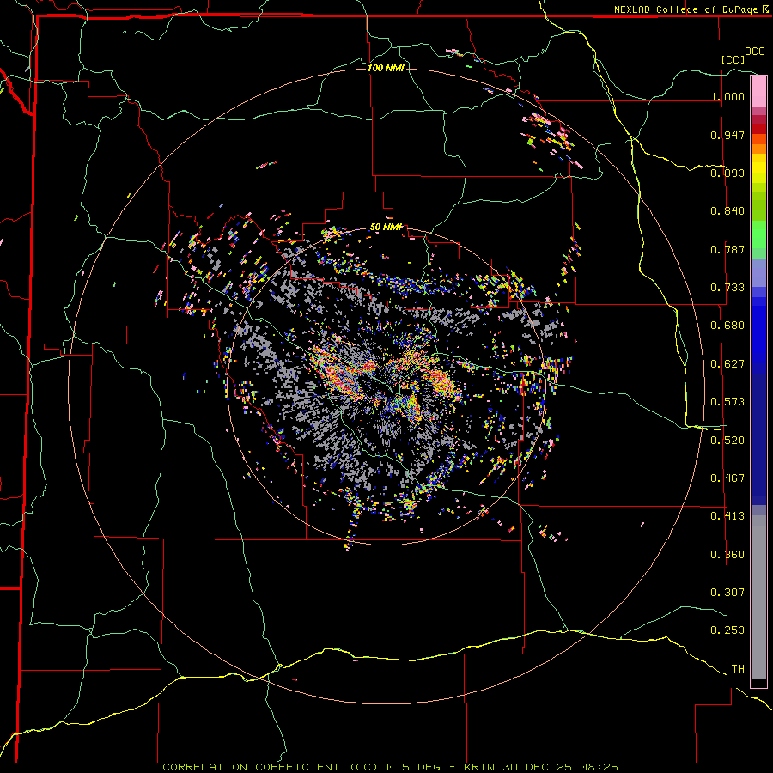The width and height of the screenshot is (773, 773).
Task: Click the 0.893 color scale value
Action: click(727, 173)
